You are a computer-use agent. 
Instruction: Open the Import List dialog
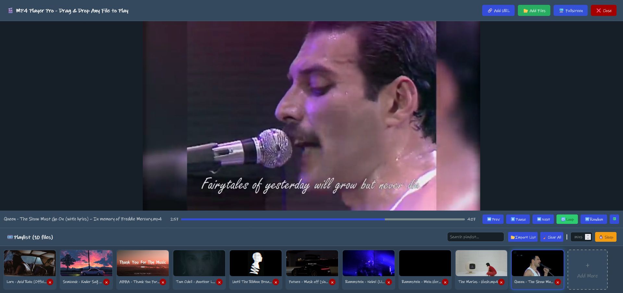522,237
